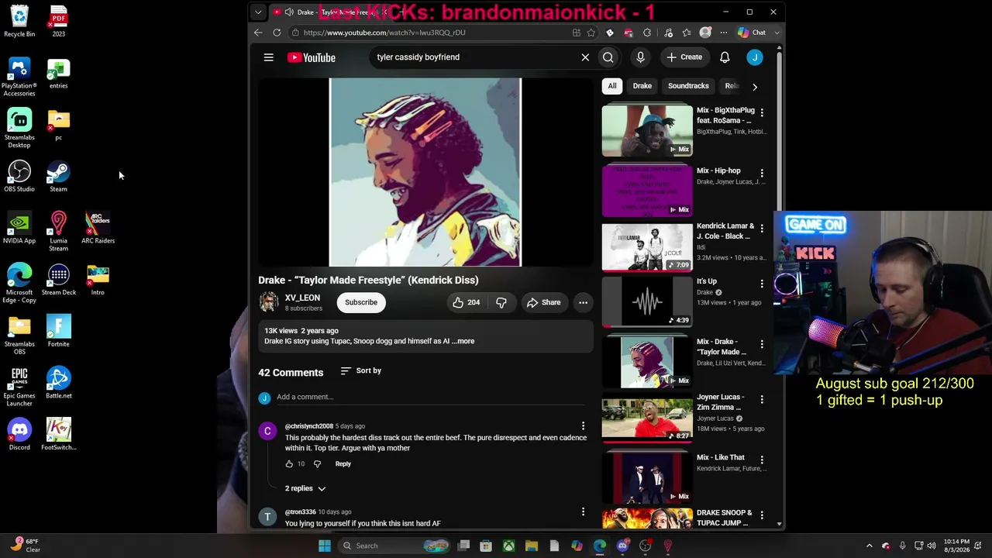
Task: Open Xbox from the taskbar
Action: pos(508,546)
